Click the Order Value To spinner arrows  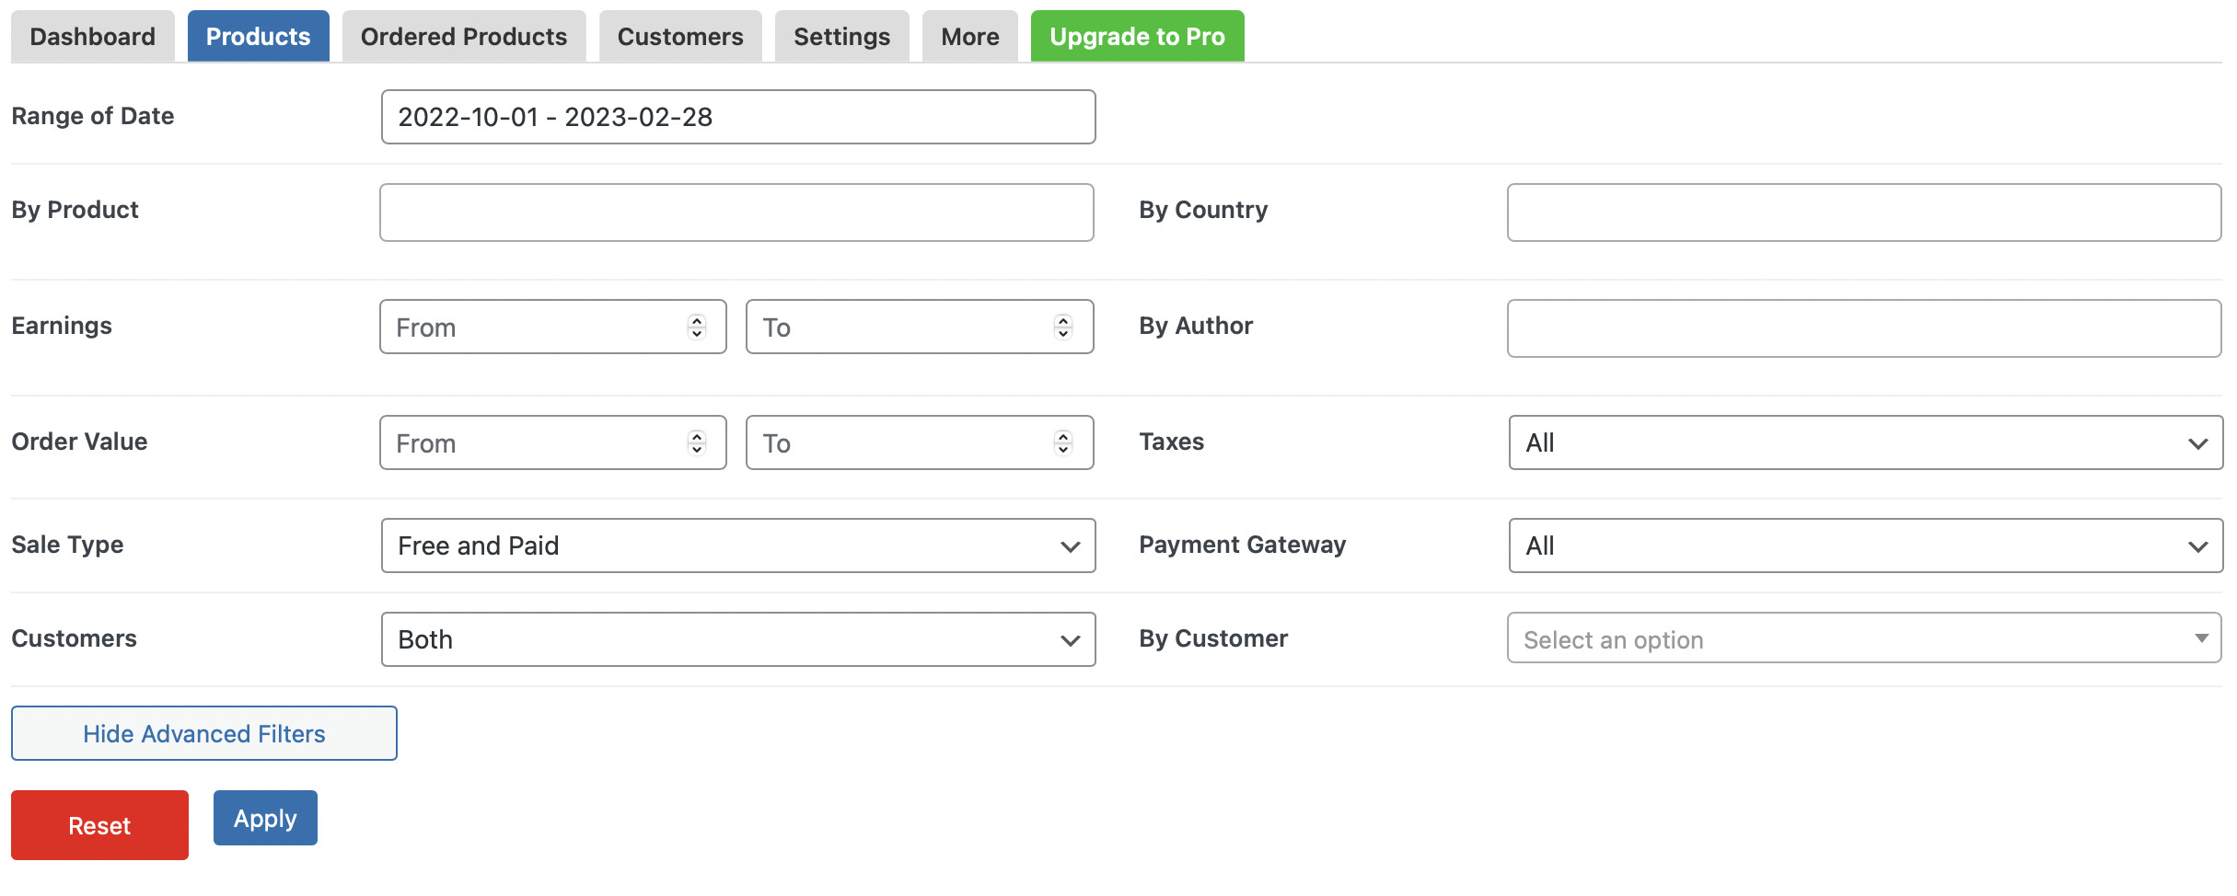coord(1063,442)
